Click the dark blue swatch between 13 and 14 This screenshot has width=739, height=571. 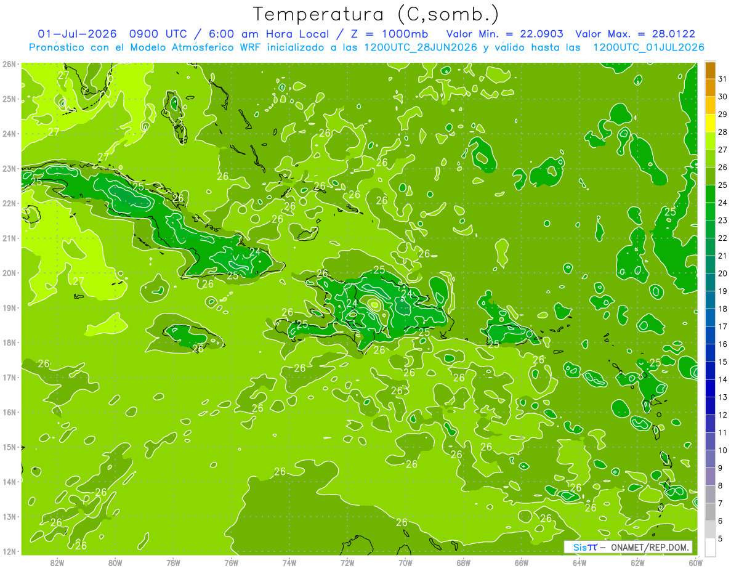tap(710, 388)
